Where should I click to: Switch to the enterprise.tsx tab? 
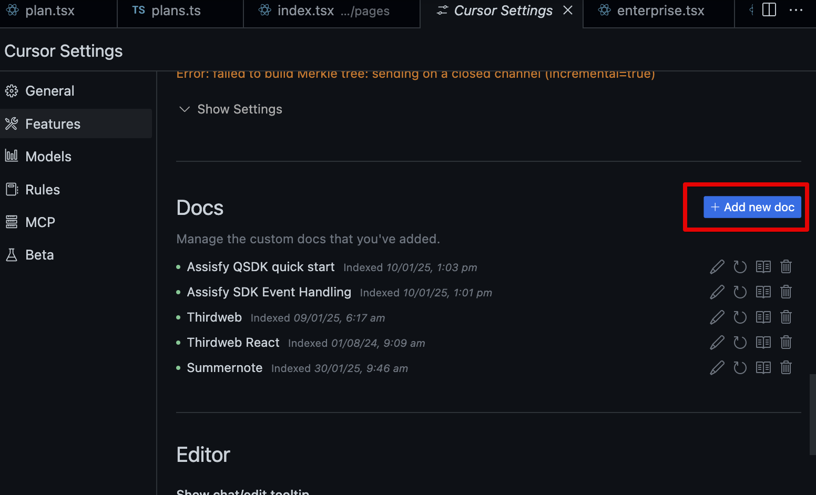pos(660,11)
